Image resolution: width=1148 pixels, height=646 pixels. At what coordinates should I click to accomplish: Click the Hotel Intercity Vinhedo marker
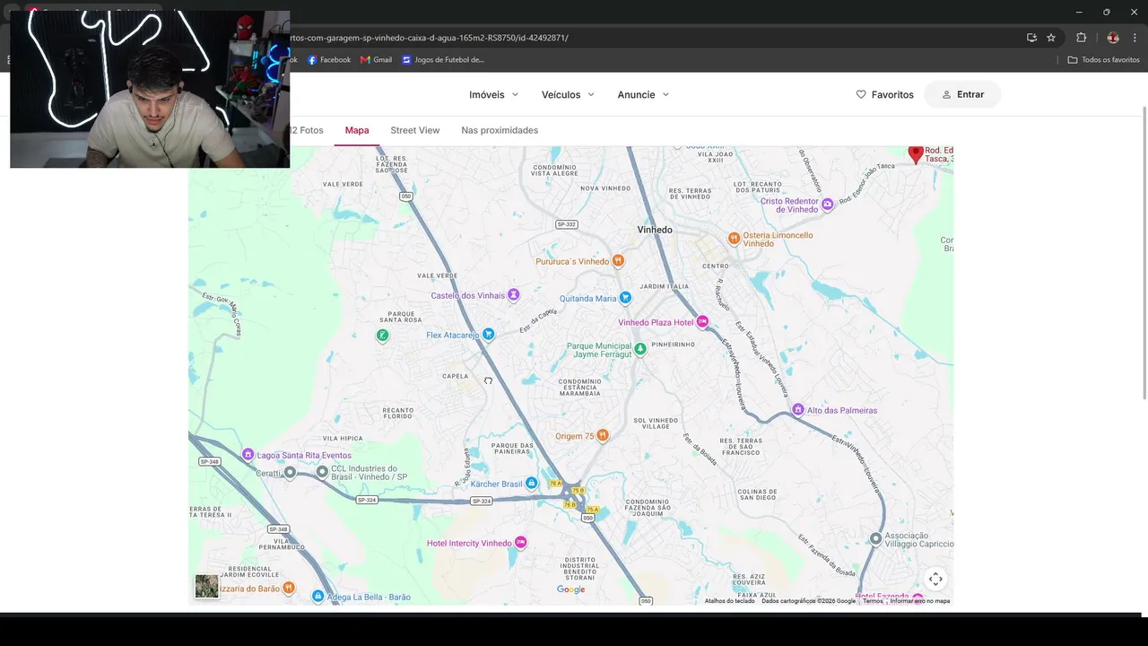(521, 543)
